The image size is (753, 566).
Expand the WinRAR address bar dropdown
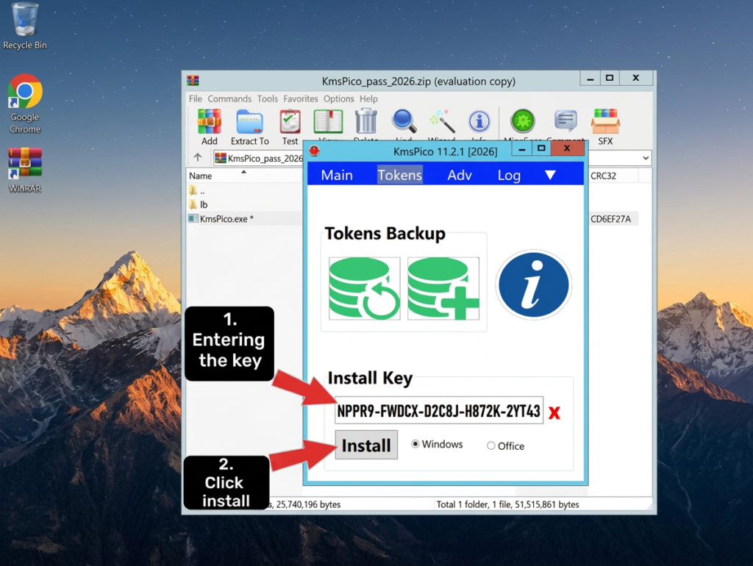click(x=646, y=158)
